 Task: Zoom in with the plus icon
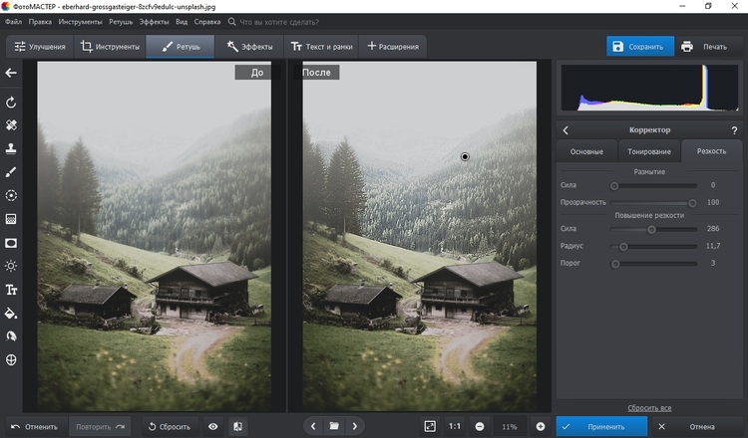(541, 426)
